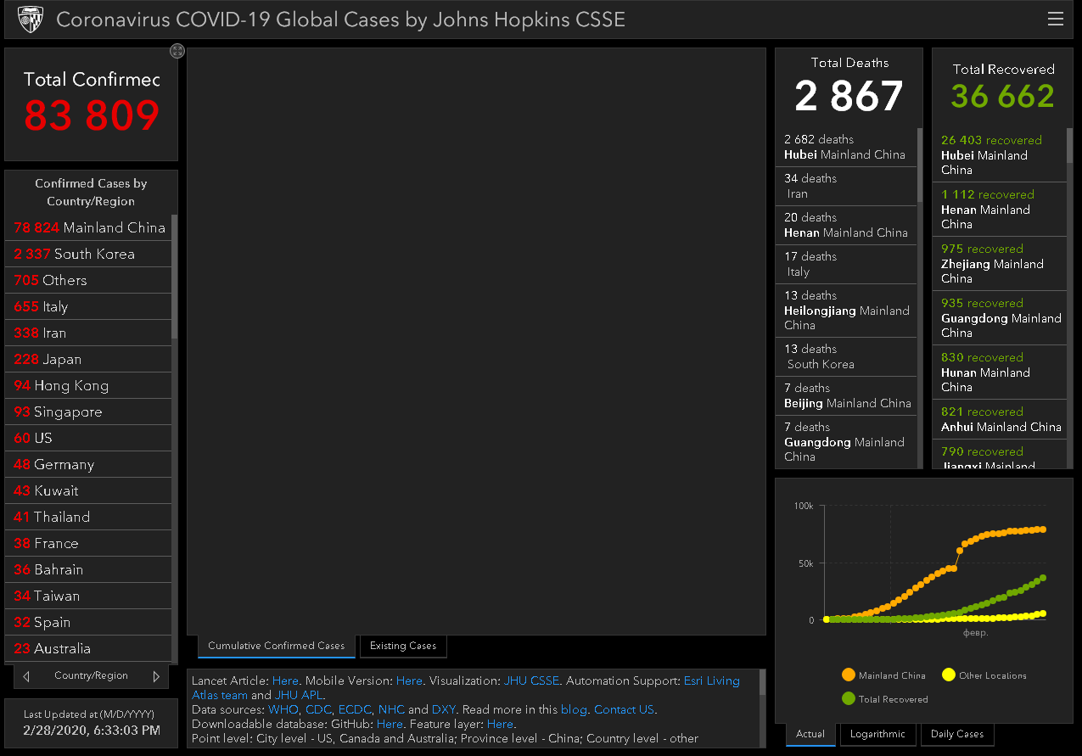This screenshot has width=1082, height=756.
Task: Choose the '36 Bahrain' row
Action: (88, 569)
